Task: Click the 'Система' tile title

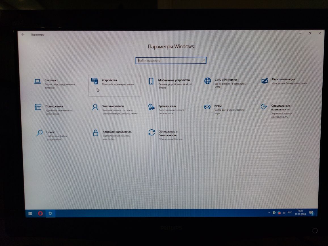Action: pyautogui.click(x=50, y=80)
